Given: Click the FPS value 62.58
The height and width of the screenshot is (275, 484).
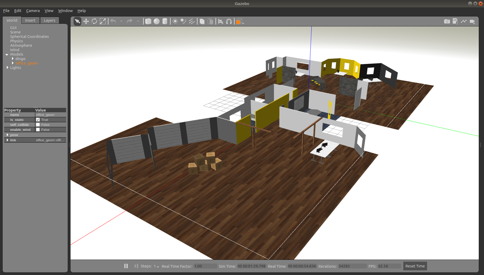Looking at the screenshot, I should [389, 266].
